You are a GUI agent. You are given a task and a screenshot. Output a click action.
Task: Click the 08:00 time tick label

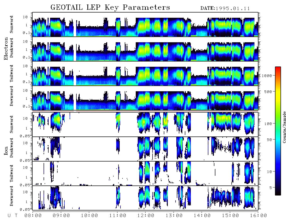tap(33, 215)
